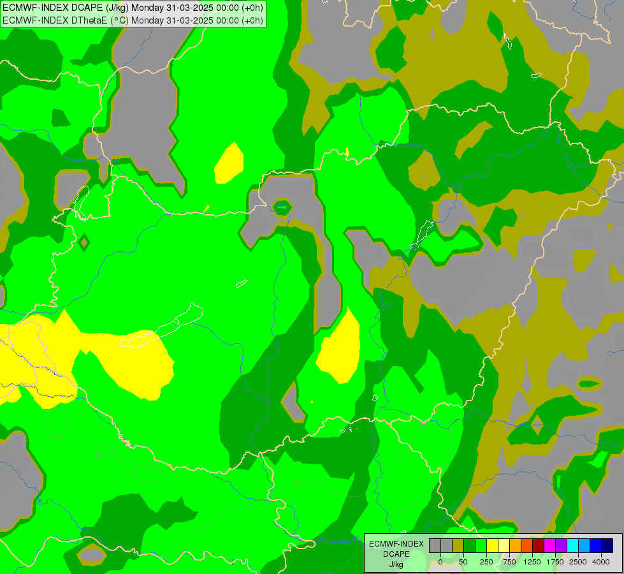Click the legend value 4000

[x=601, y=562]
